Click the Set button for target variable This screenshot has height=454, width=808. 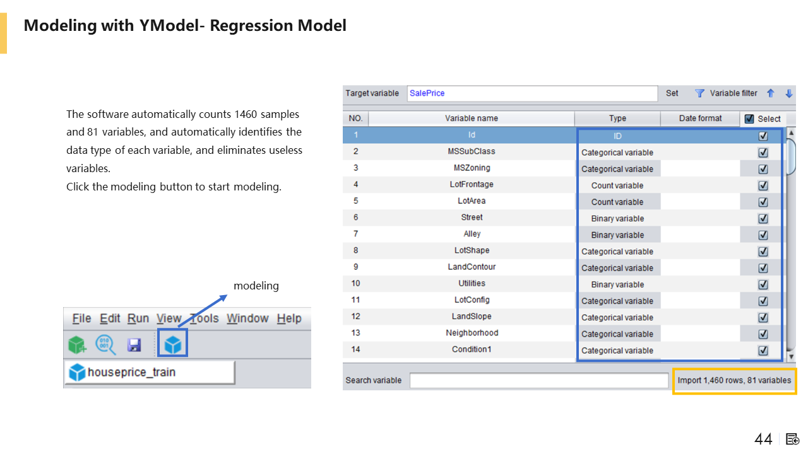[x=672, y=93]
